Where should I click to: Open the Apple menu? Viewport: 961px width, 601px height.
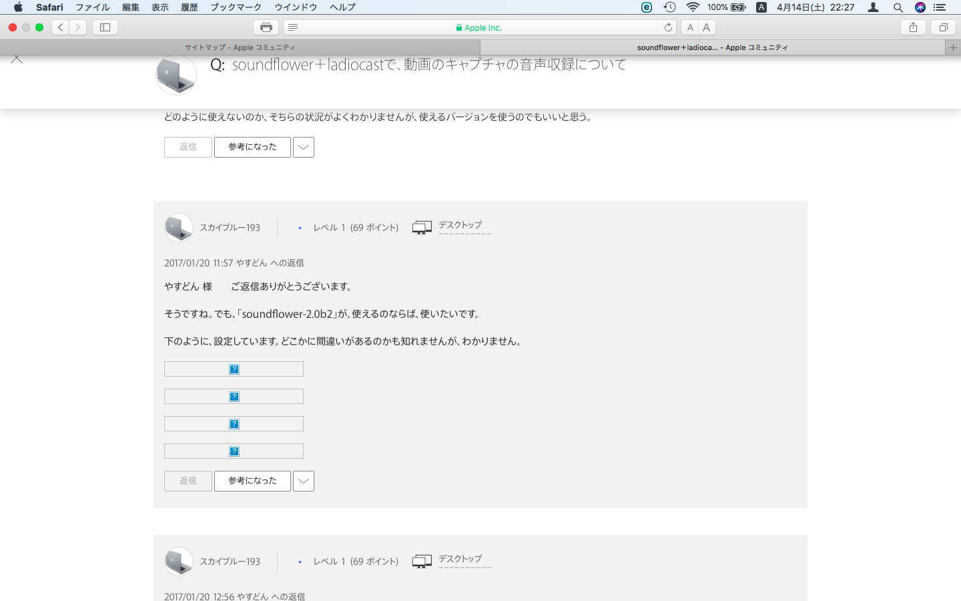click(x=18, y=7)
